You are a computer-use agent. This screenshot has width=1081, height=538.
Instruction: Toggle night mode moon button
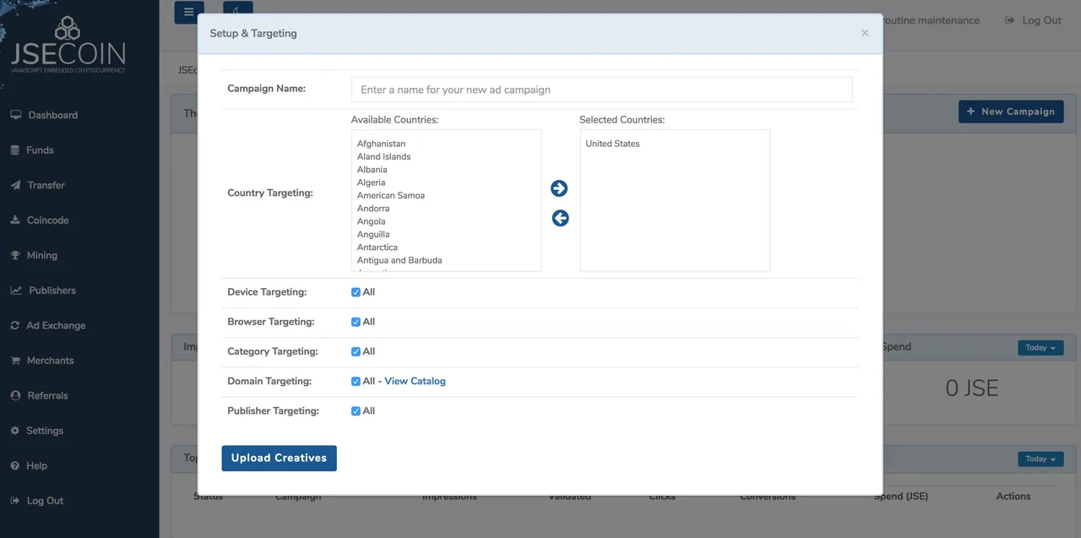pos(237,12)
